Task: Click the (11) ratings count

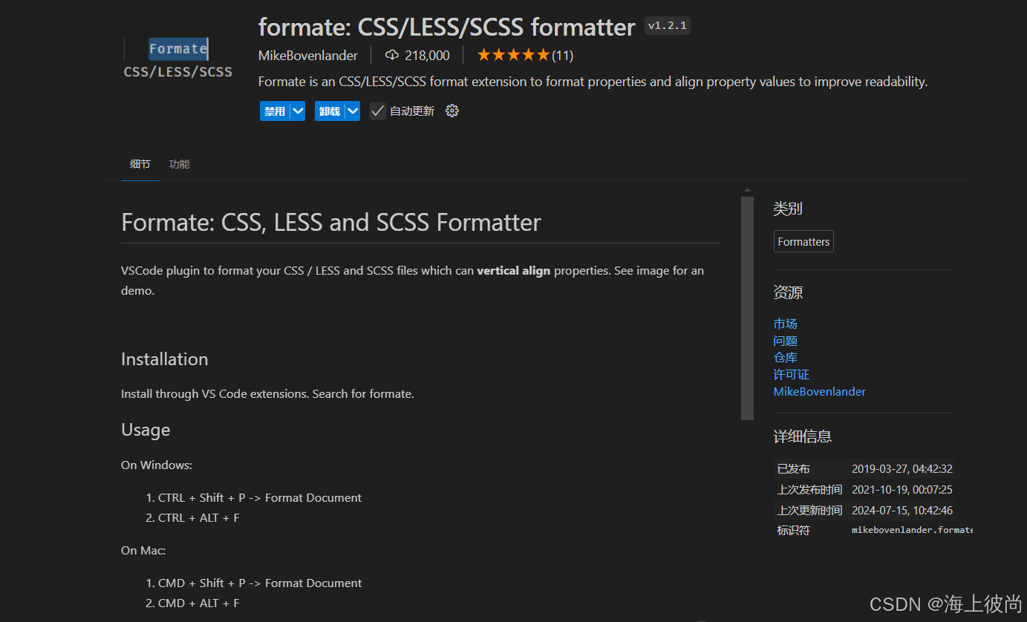Action: click(563, 56)
